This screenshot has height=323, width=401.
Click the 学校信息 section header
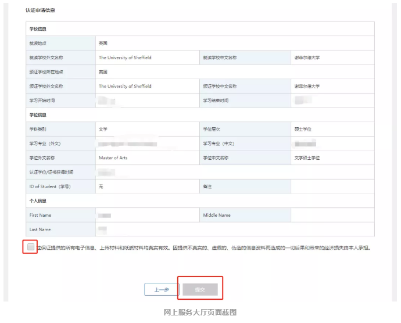pos(38,29)
